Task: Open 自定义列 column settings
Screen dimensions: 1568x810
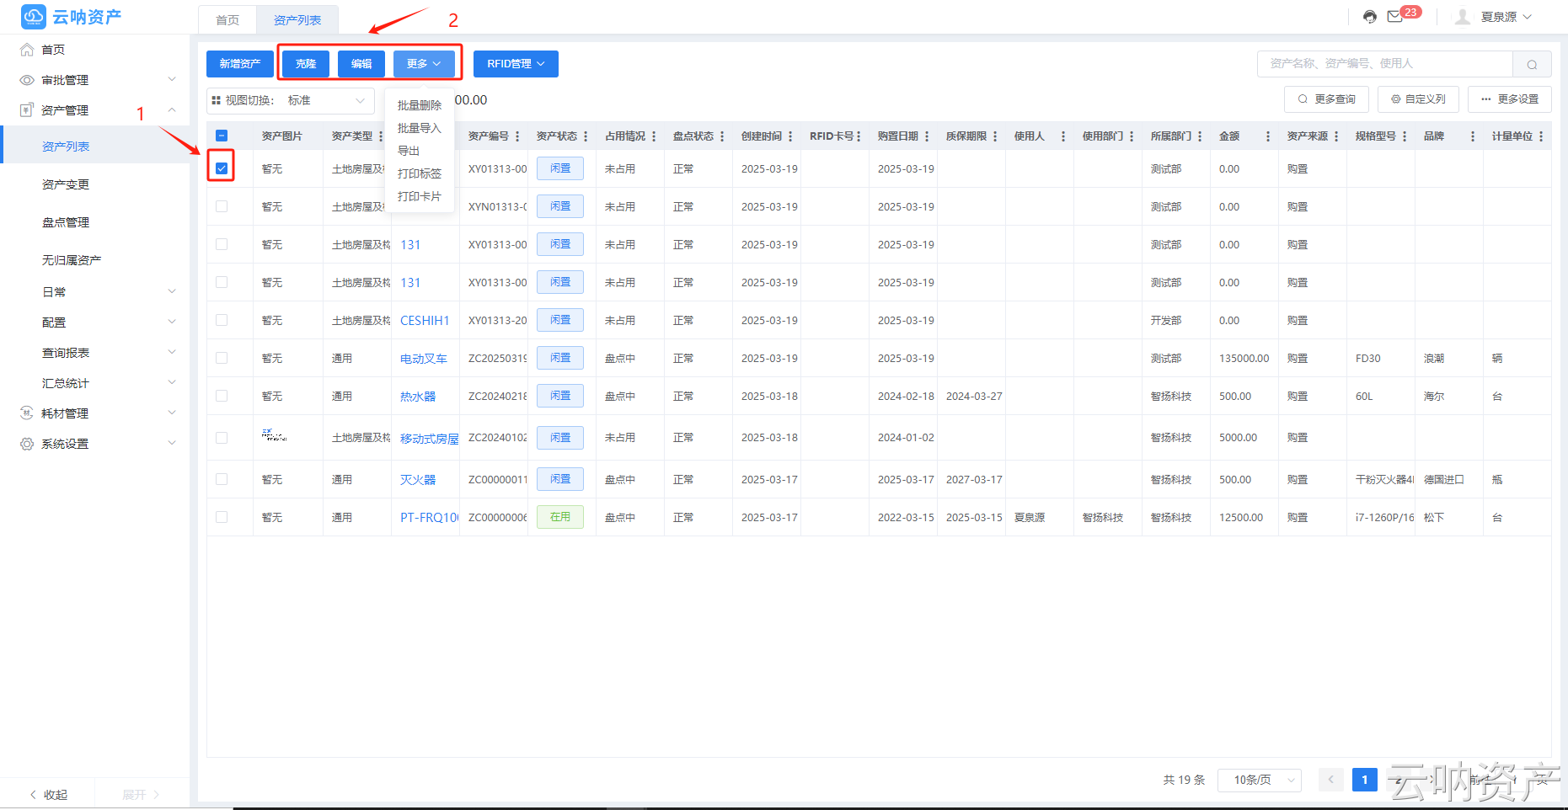Action: click(1418, 99)
